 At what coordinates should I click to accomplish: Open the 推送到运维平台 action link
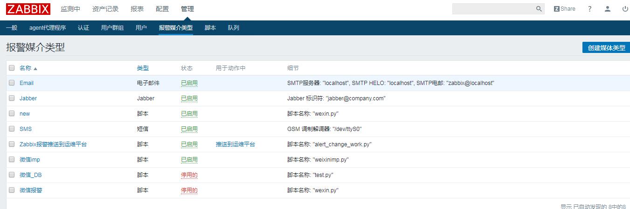coord(235,144)
